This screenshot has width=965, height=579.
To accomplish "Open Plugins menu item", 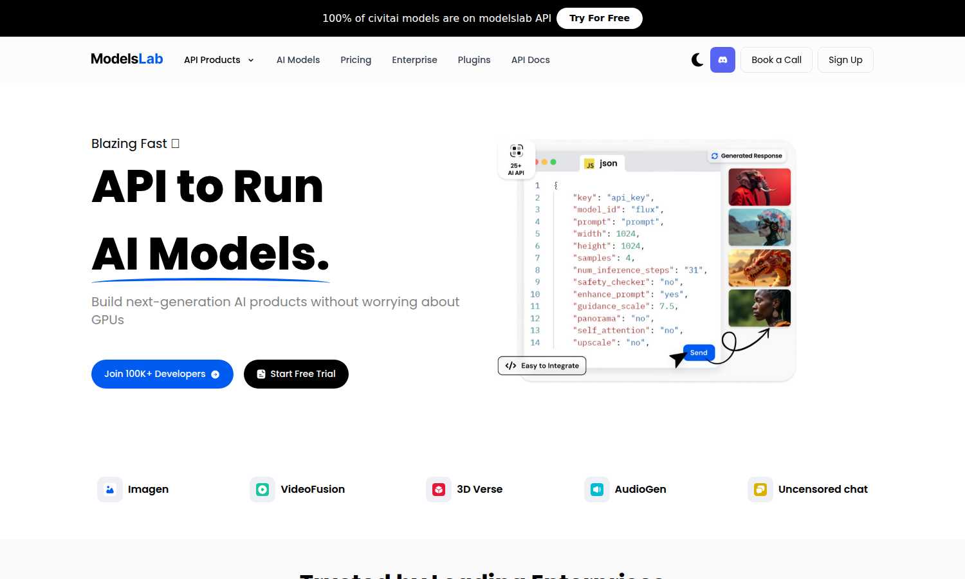I will coord(474,60).
